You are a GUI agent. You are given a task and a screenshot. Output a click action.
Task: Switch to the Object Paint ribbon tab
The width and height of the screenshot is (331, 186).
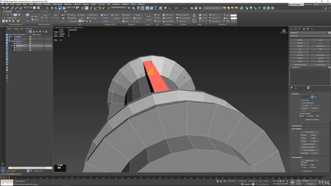[x=44, y=11]
